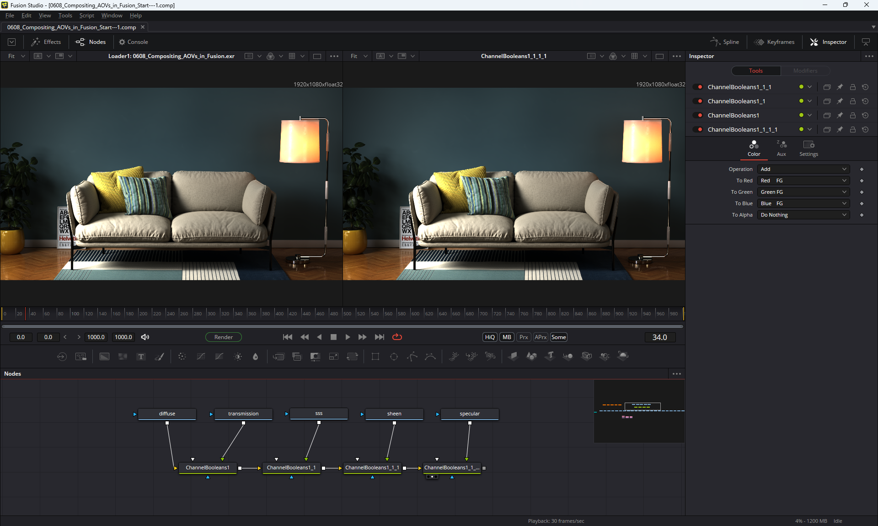Pin the ChannelBooleans1_1 tool controls
The image size is (878, 526).
pos(840,101)
